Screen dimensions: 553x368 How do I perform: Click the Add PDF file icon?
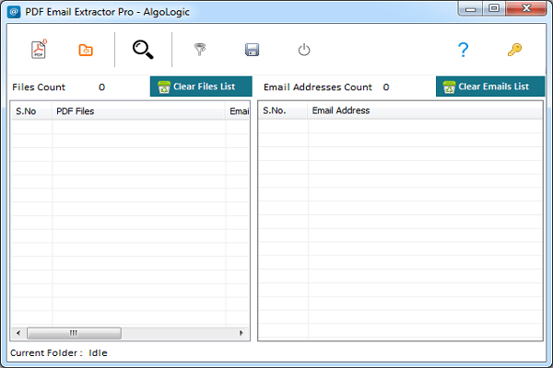pos(39,50)
